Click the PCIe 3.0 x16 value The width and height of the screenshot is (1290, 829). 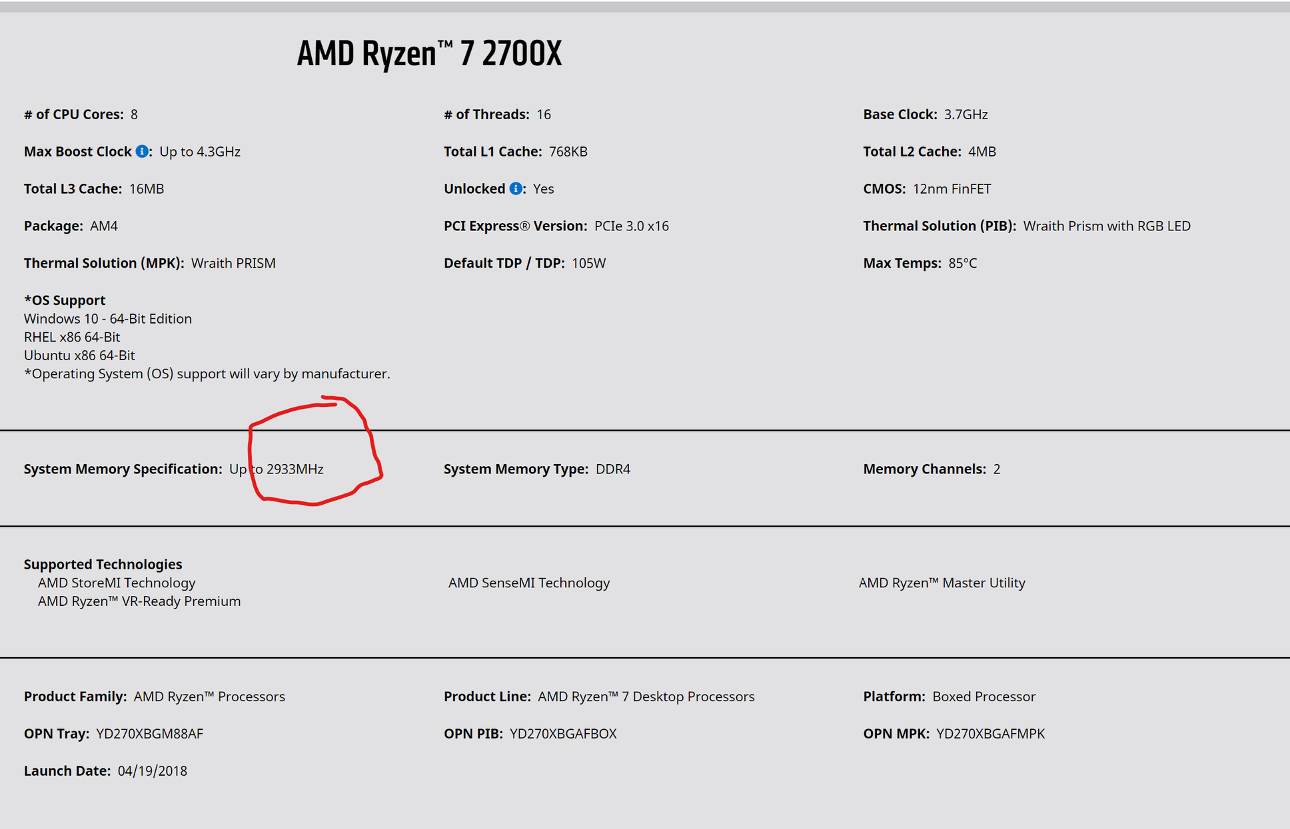[x=631, y=226]
